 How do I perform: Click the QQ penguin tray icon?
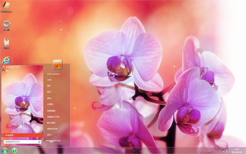click(x=223, y=151)
